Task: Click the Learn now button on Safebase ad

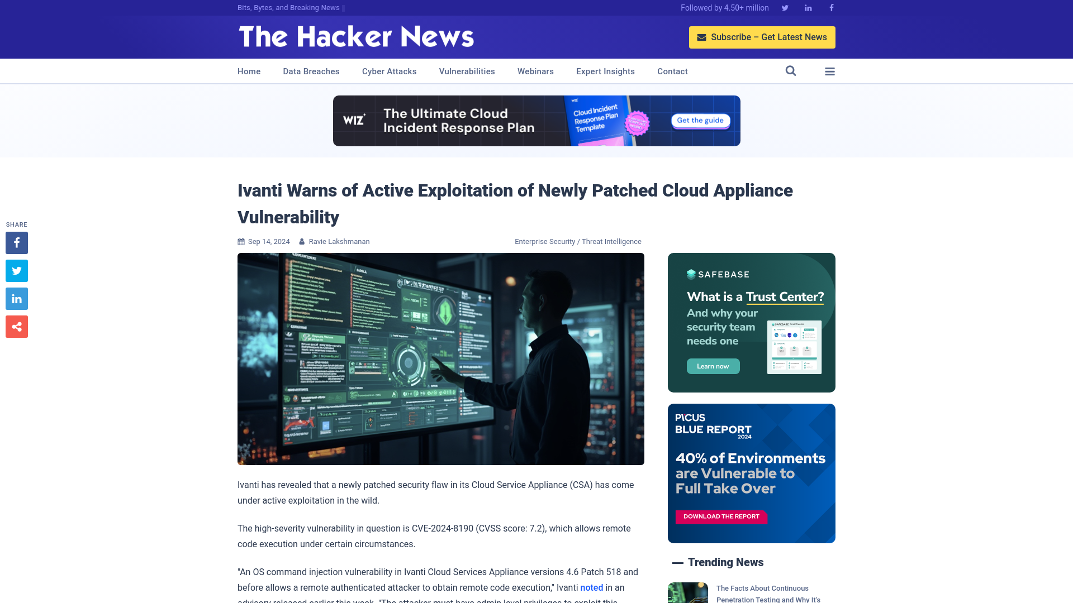Action: 713,366
